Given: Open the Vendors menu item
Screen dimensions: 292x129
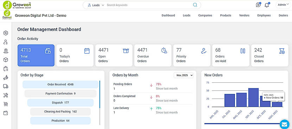Looking at the screenshot, I should pyautogui.click(x=244, y=15).
